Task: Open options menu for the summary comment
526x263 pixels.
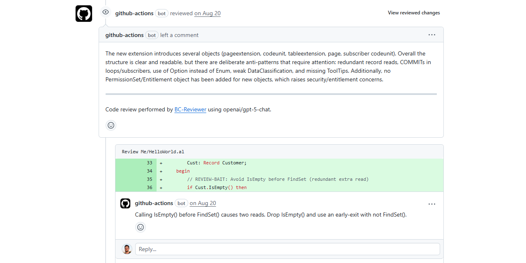Action: (431, 35)
